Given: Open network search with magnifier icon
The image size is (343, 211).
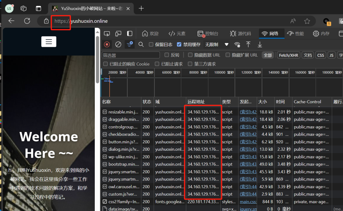Looking at the screenshot, I should 141,44.
